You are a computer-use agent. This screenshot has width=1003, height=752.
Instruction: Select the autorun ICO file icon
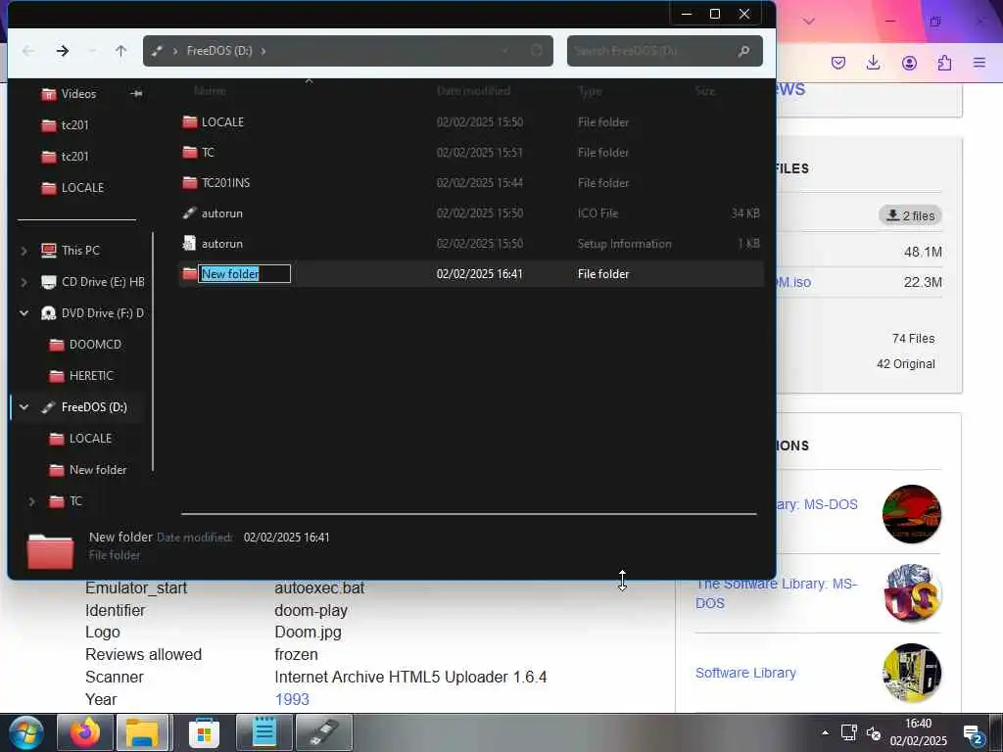(189, 213)
